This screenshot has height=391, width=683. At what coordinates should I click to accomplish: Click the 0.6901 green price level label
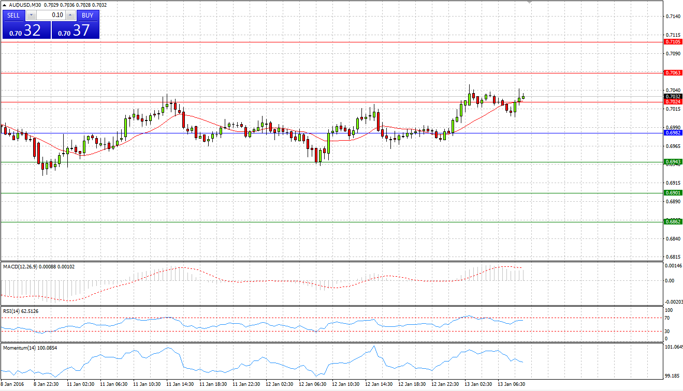[x=673, y=192]
